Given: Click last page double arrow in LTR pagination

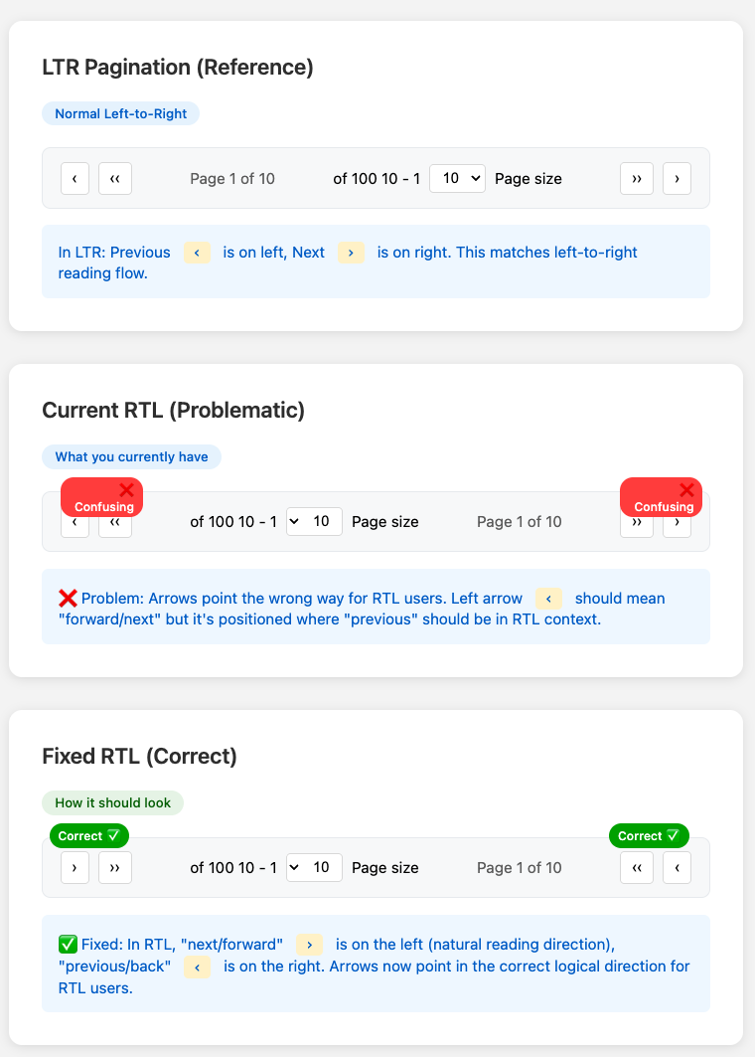Looking at the screenshot, I should (x=637, y=179).
